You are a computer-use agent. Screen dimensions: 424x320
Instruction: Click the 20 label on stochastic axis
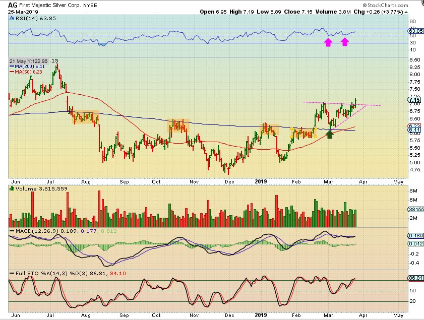[x=412, y=301]
